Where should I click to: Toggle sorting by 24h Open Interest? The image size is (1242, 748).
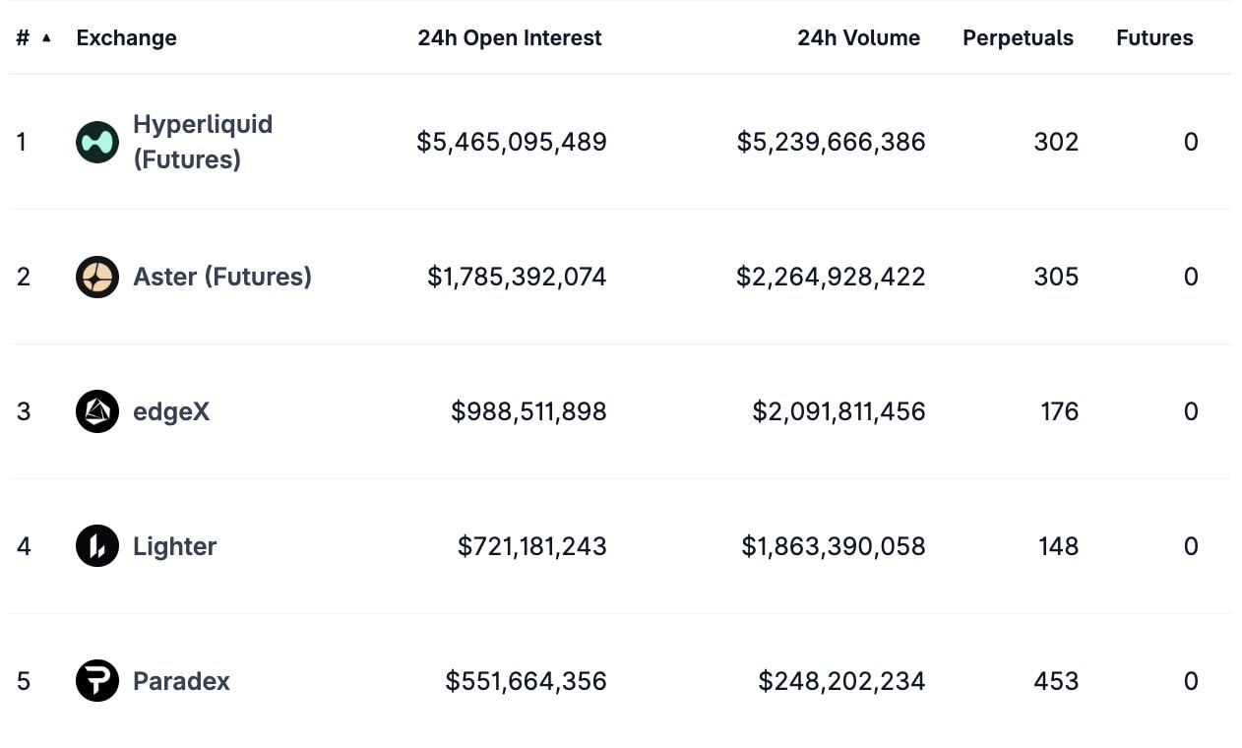(x=510, y=37)
